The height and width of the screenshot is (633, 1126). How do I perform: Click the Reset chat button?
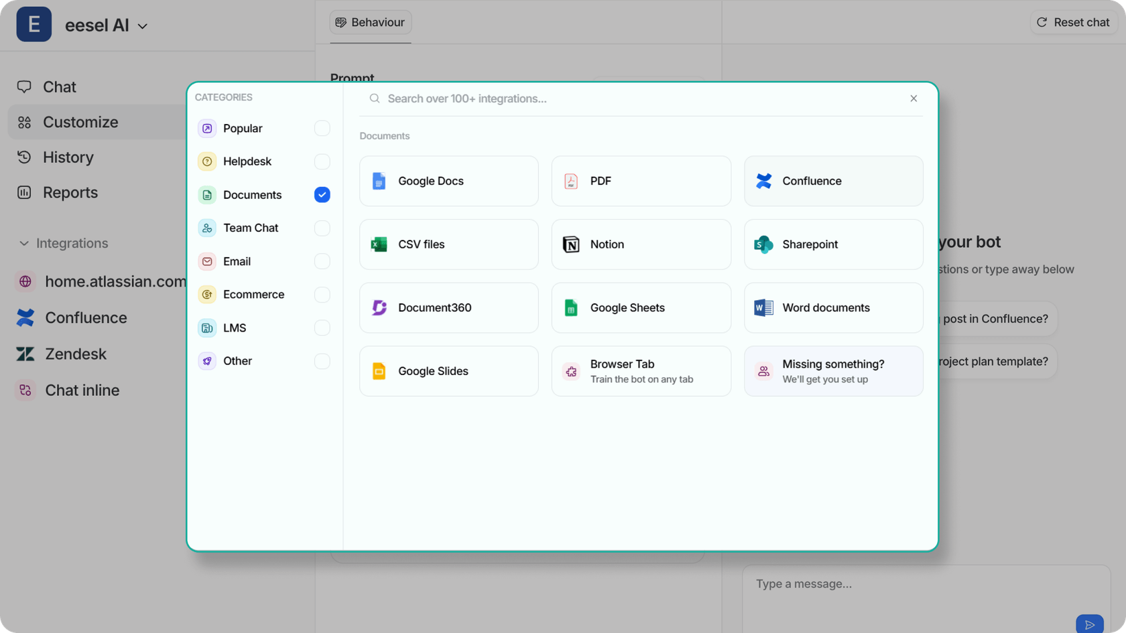point(1073,22)
